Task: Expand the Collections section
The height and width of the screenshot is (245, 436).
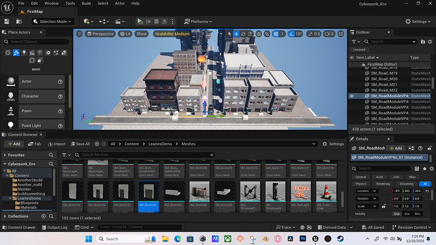Action: 5,216
